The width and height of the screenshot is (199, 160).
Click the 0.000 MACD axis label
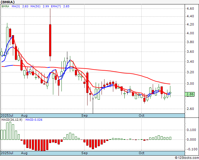point(191,139)
